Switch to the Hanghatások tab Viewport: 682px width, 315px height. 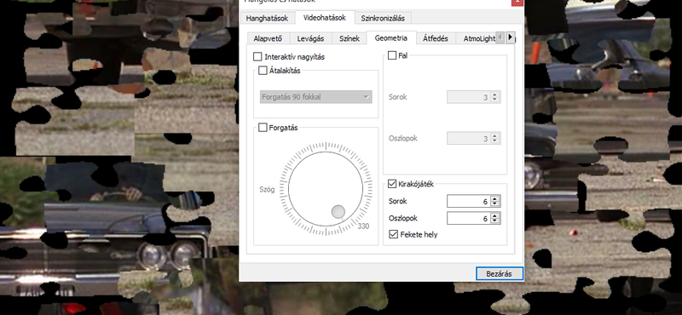coord(267,18)
